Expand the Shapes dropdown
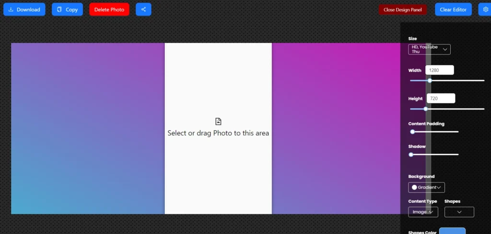Screen dimensions: 491x234 [x=459, y=212]
